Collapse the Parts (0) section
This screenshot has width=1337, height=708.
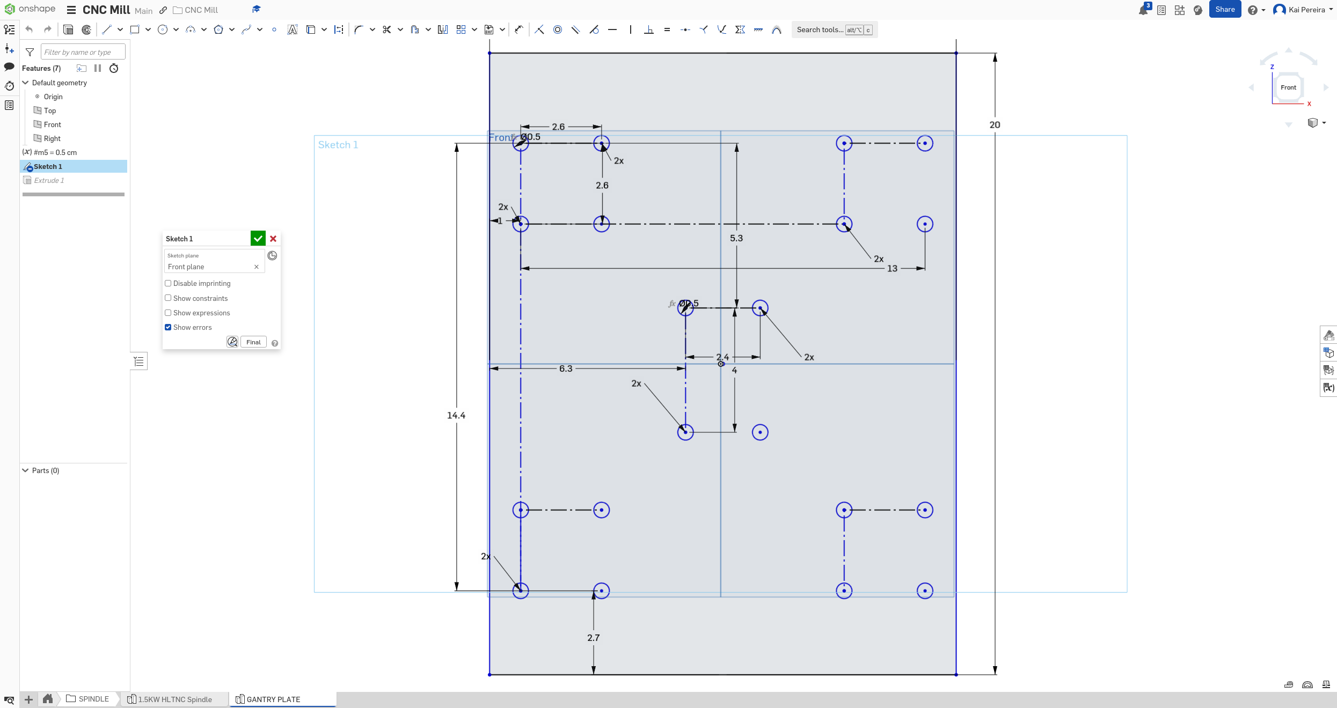[25, 470]
